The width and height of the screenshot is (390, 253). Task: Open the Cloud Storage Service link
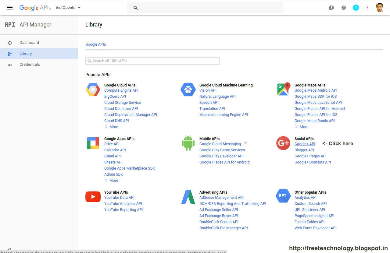tap(123, 103)
